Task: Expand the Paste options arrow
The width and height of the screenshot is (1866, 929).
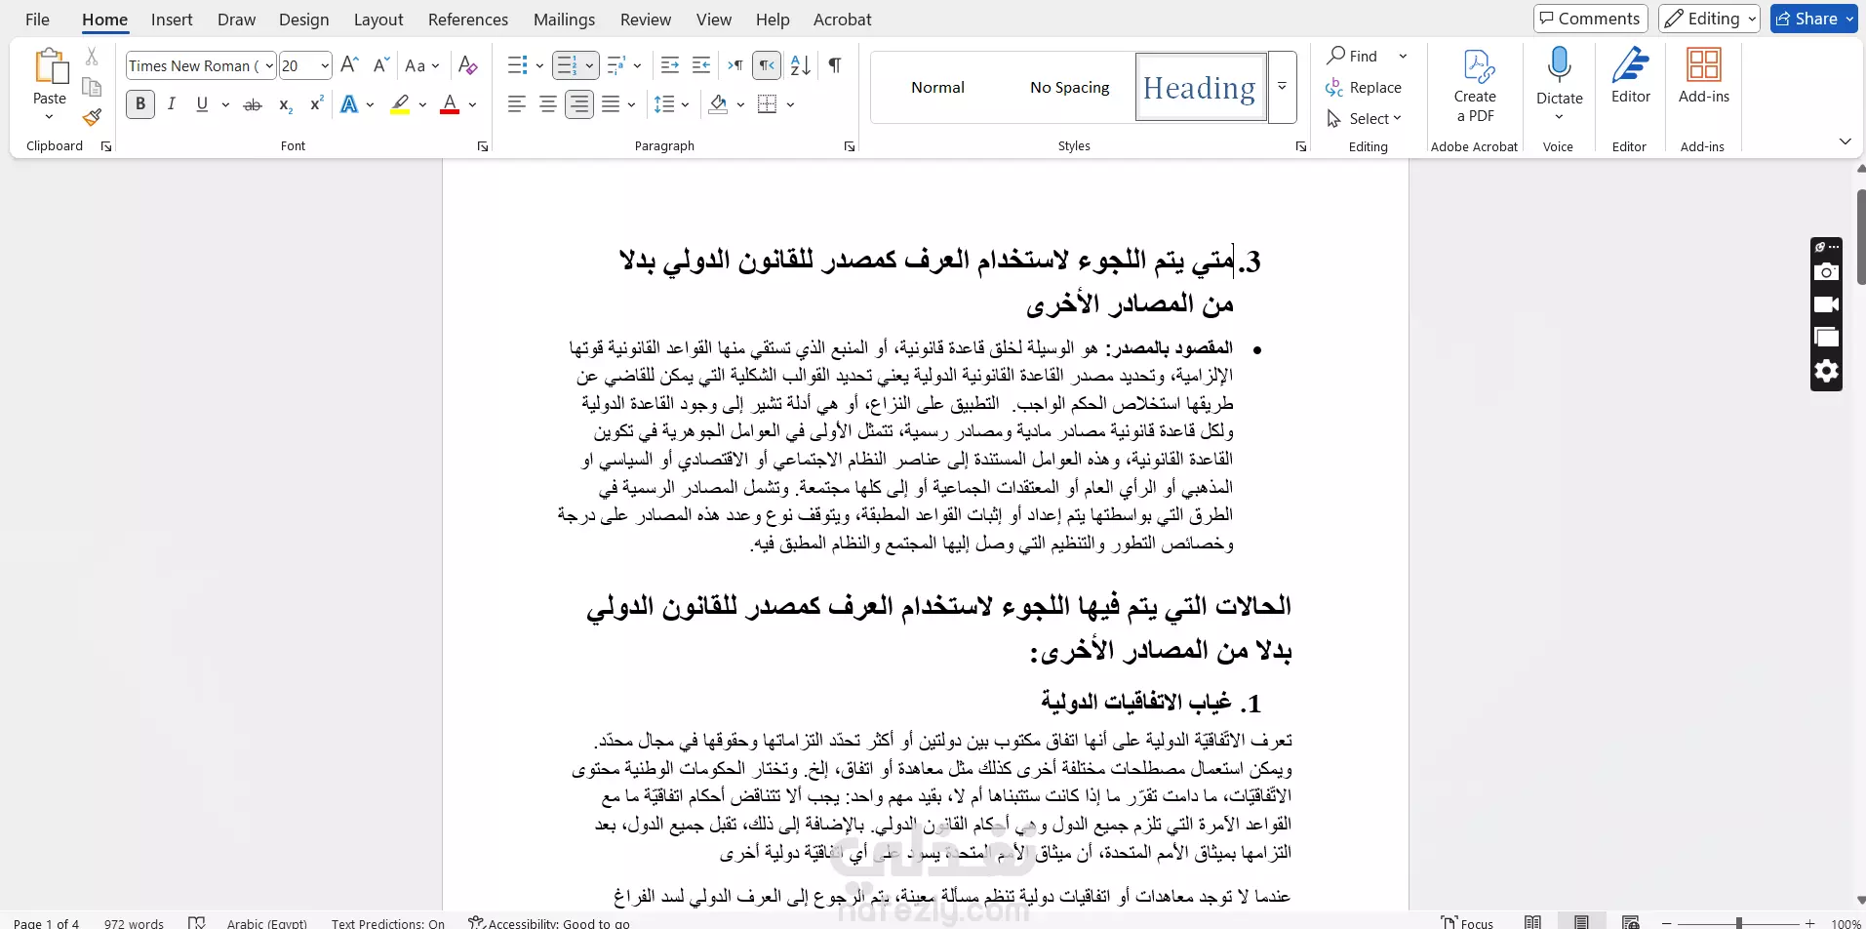Action: point(49,117)
